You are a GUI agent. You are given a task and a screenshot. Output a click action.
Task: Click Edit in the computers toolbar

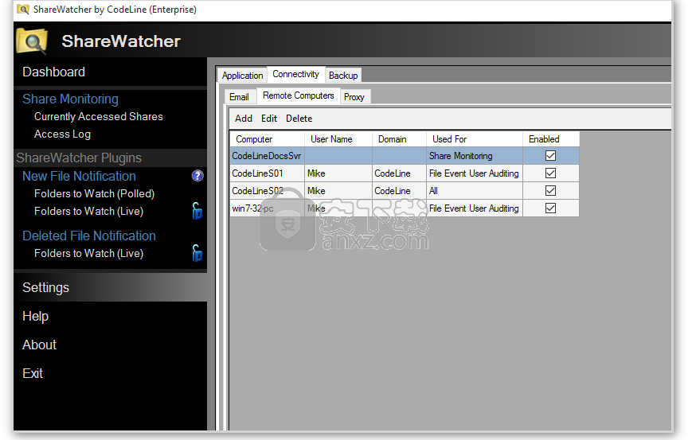269,119
